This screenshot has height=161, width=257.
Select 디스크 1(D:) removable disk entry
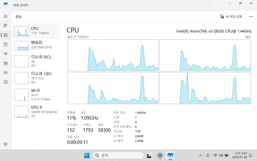36,78
